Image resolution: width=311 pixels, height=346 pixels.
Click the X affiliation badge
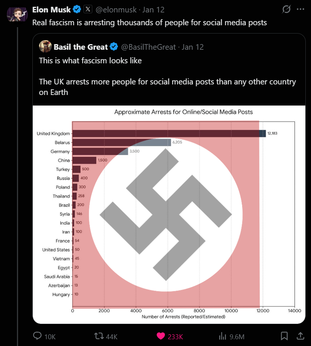pos(88,9)
